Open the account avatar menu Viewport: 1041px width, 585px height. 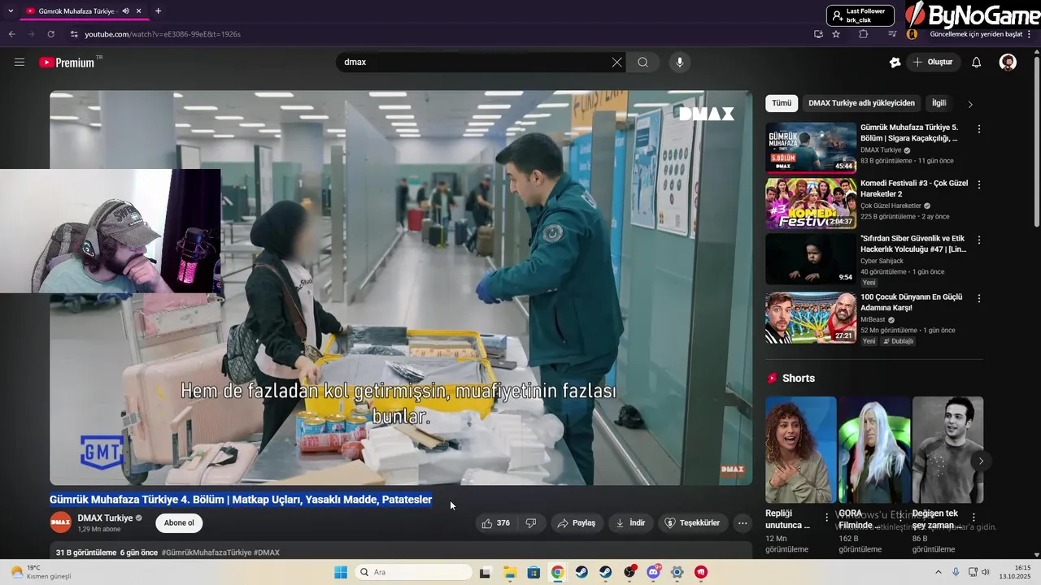[1008, 63]
